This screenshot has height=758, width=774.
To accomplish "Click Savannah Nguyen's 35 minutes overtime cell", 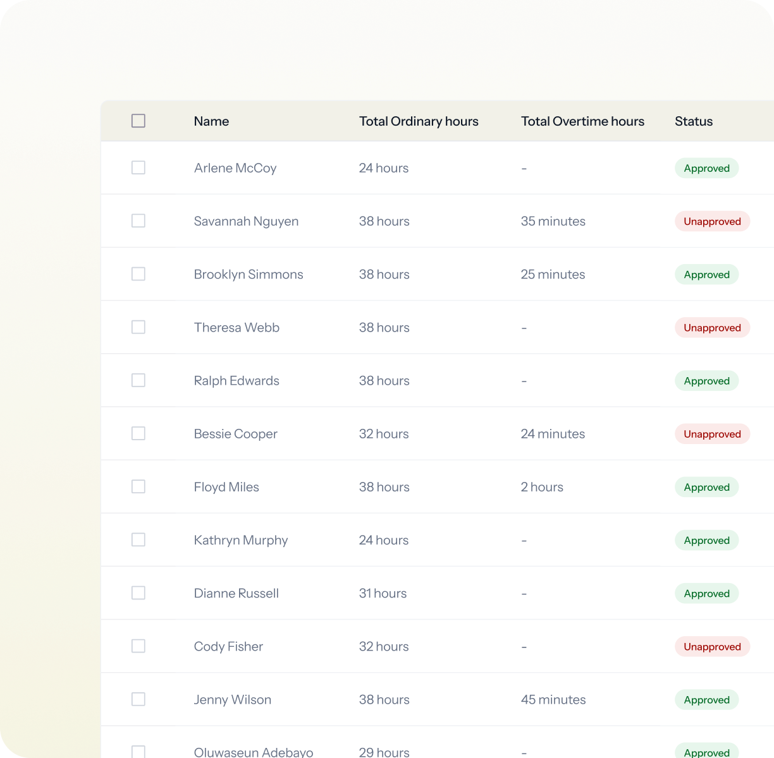I will click(x=553, y=221).
